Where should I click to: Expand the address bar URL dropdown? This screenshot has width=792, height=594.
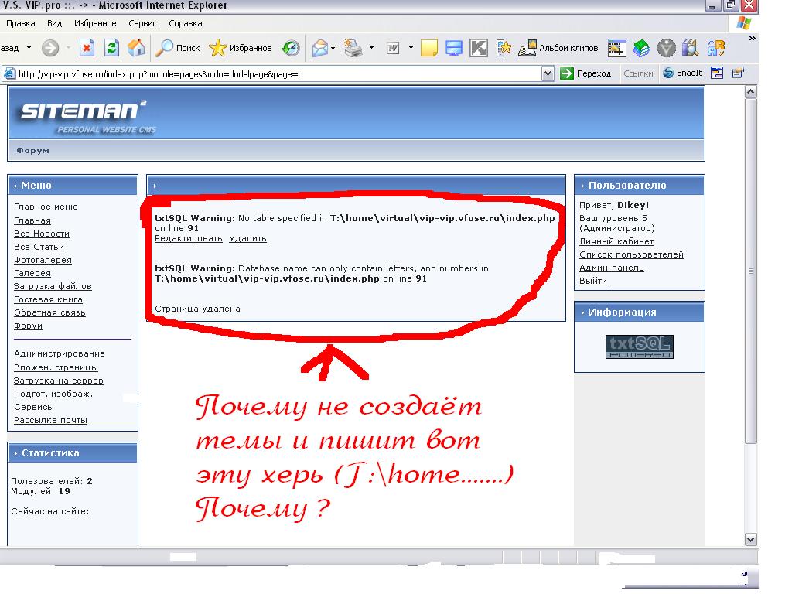pos(548,73)
